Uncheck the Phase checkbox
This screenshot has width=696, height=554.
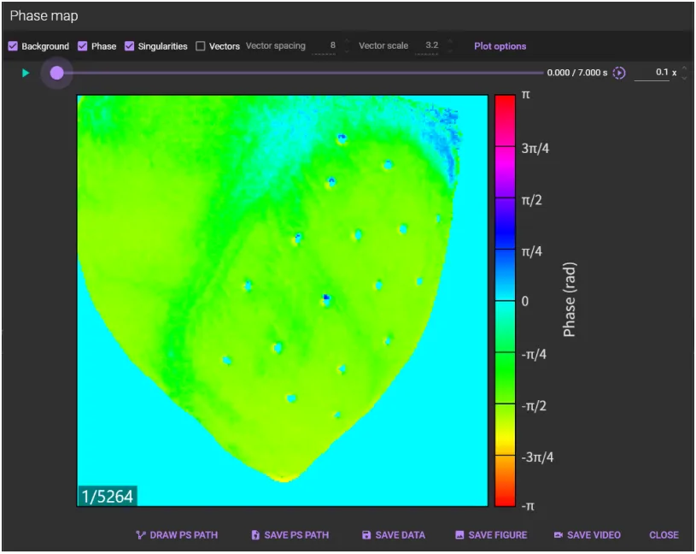(x=83, y=46)
